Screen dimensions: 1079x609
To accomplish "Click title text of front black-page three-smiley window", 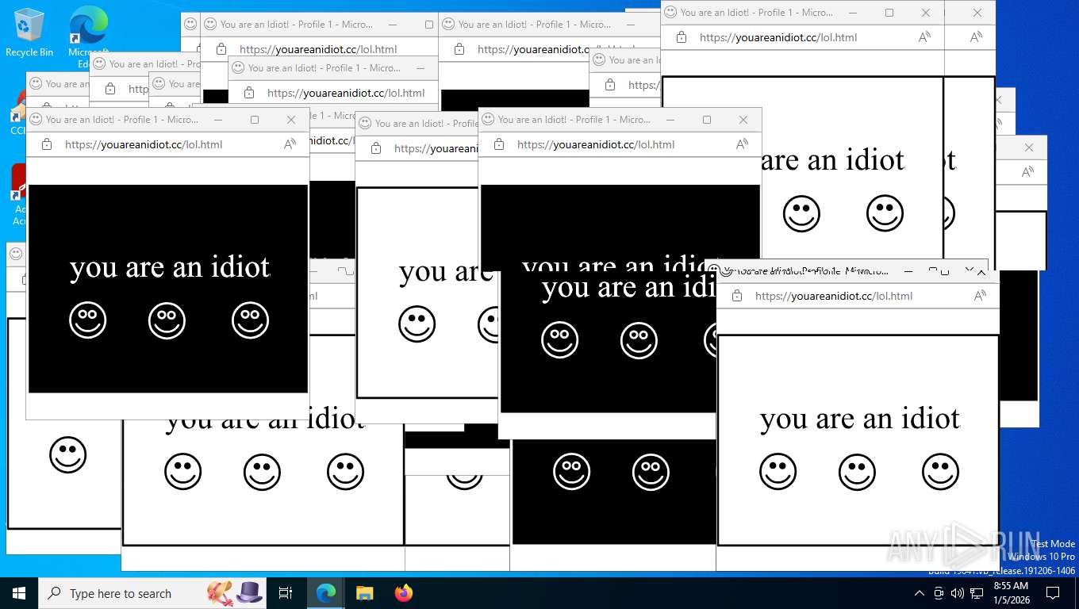I will pyautogui.click(x=122, y=120).
